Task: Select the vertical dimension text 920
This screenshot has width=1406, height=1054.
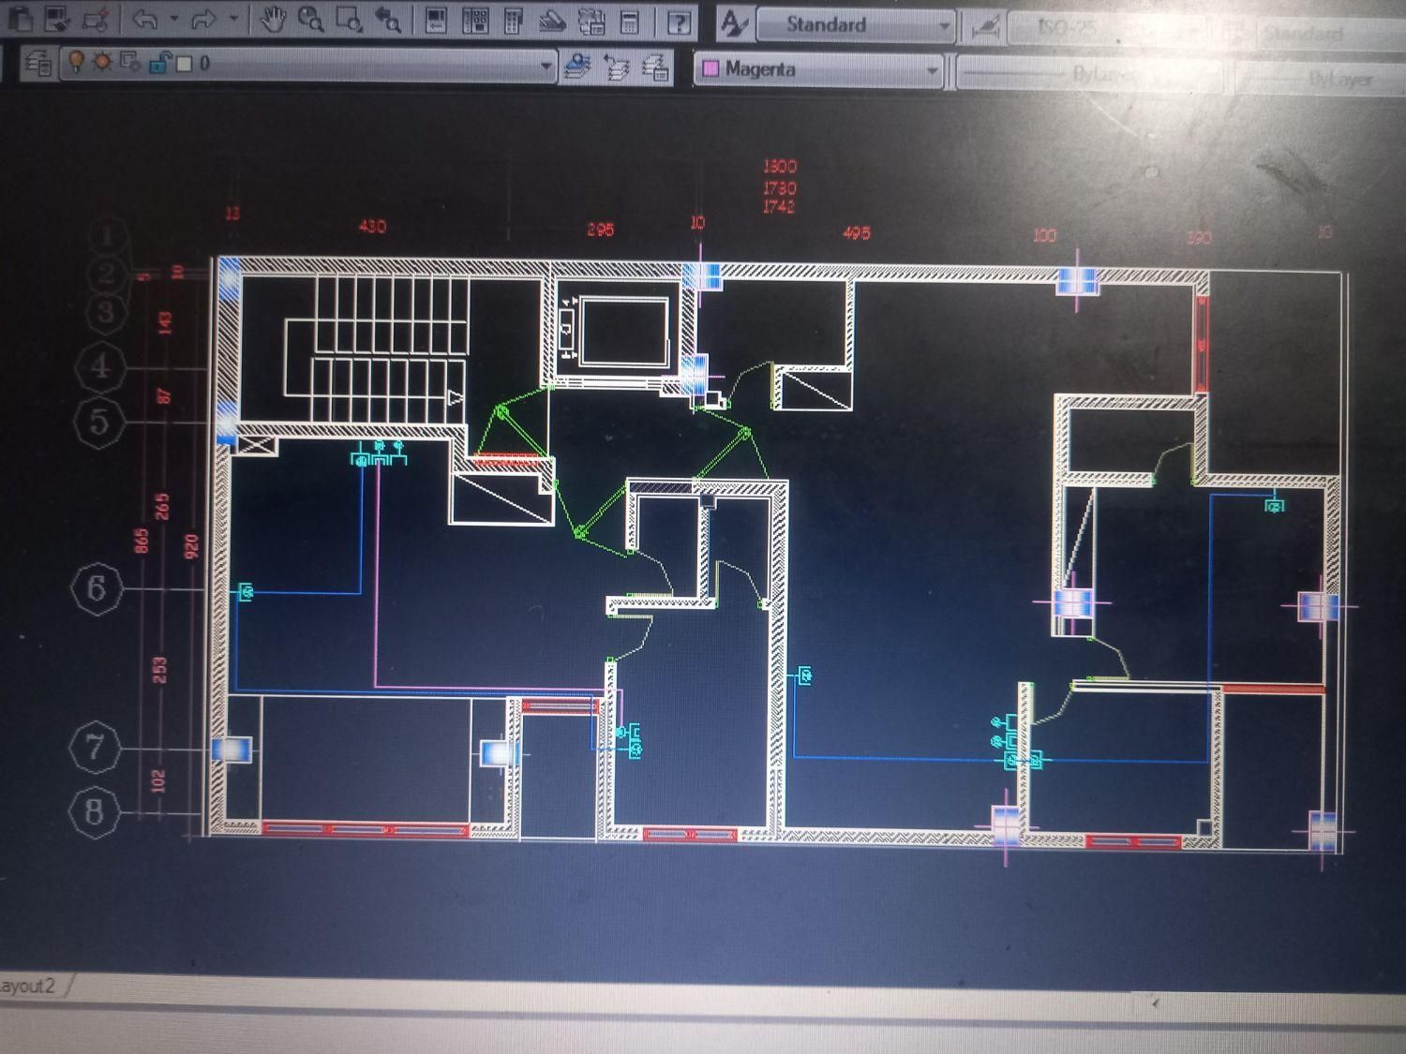Action: pyautogui.click(x=191, y=546)
